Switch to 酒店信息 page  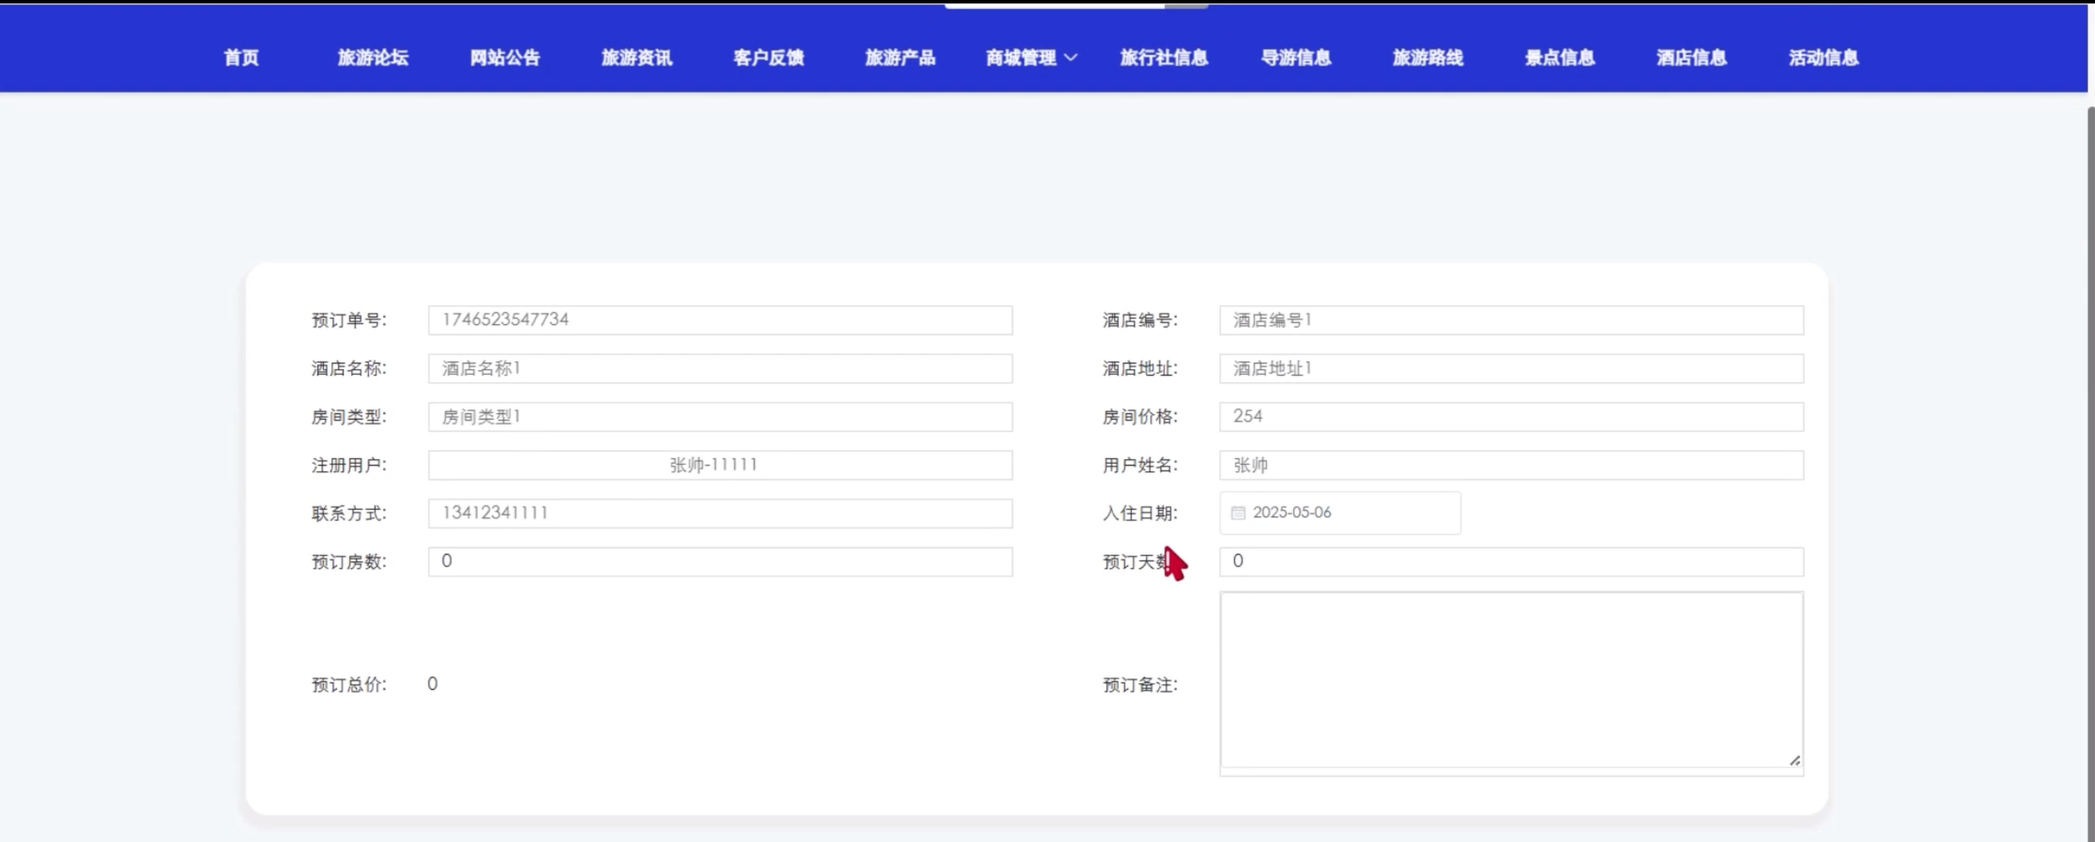1691,58
